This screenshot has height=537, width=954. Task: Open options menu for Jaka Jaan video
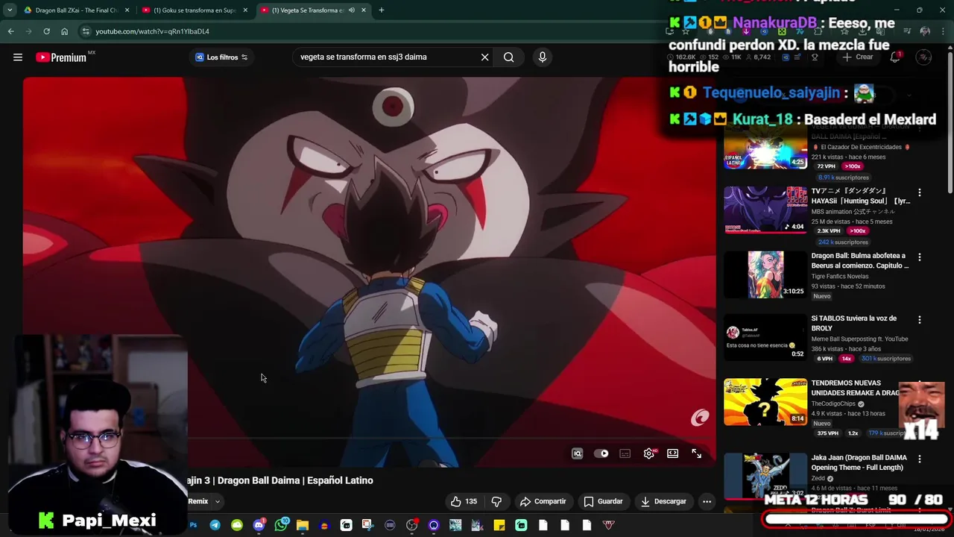(x=919, y=459)
